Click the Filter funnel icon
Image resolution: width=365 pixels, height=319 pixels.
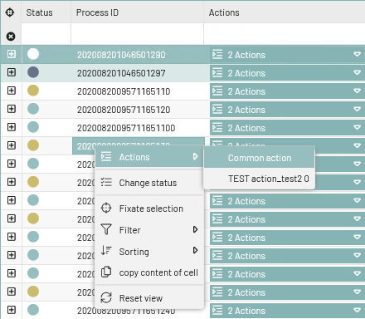pos(106,229)
